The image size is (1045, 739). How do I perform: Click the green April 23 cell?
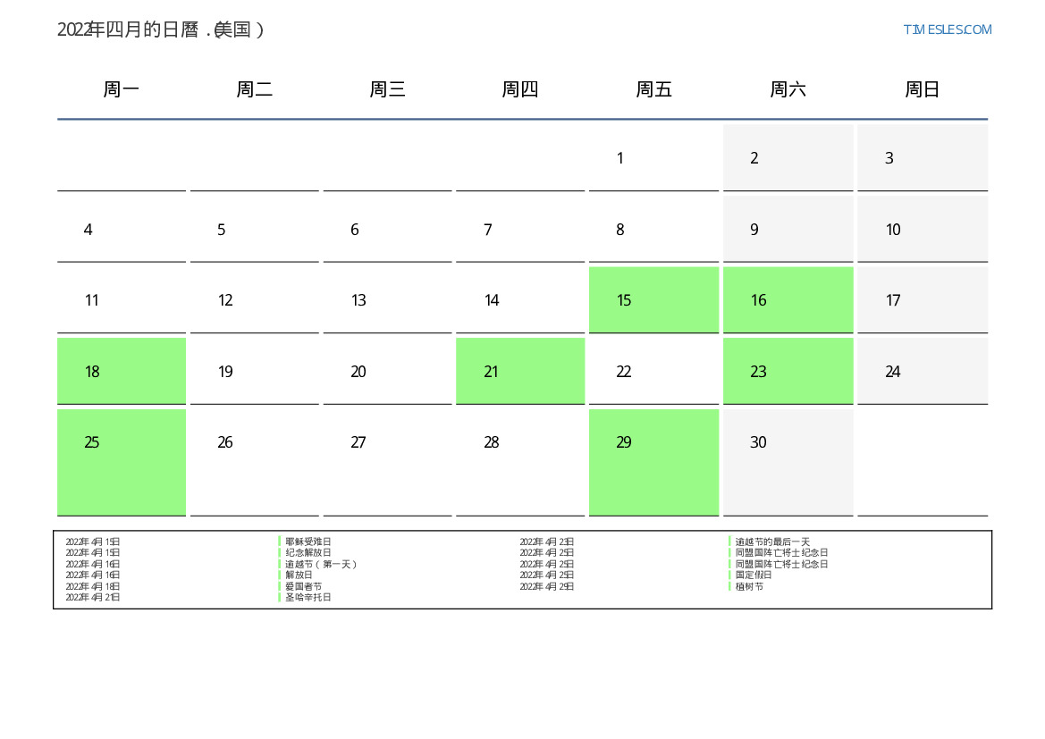pos(788,371)
